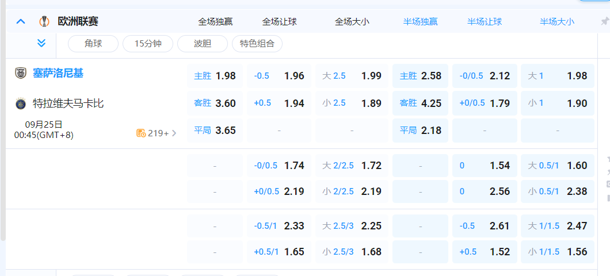Viewport: 610px width, 276px height.
Task: Open the 特色组合 tab
Action: click(257, 43)
